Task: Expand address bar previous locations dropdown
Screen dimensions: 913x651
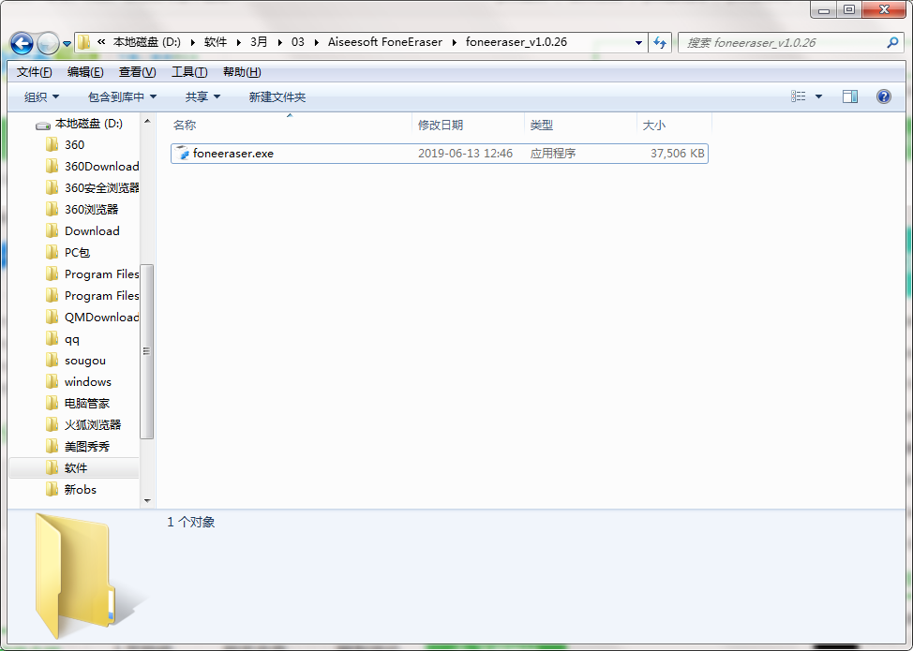Action: (x=638, y=42)
